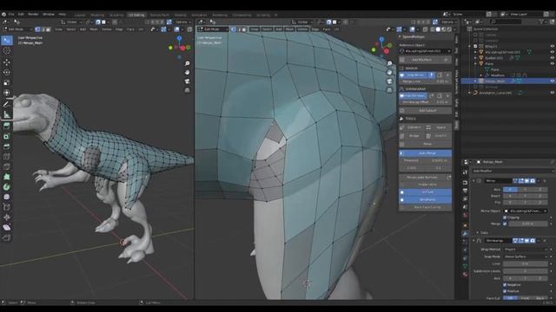Screen dimensions: 556x312
Task: Open the Window menu
Action: click(x=49, y=14)
